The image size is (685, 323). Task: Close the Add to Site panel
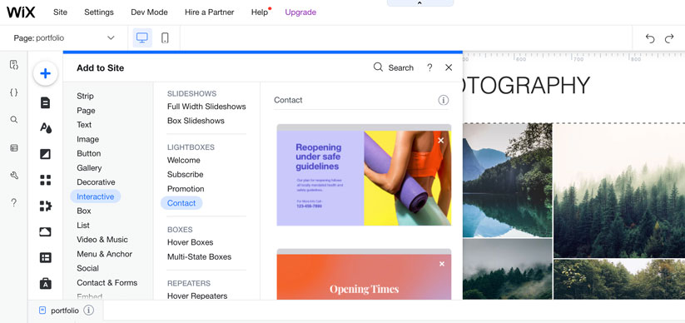click(449, 67)
